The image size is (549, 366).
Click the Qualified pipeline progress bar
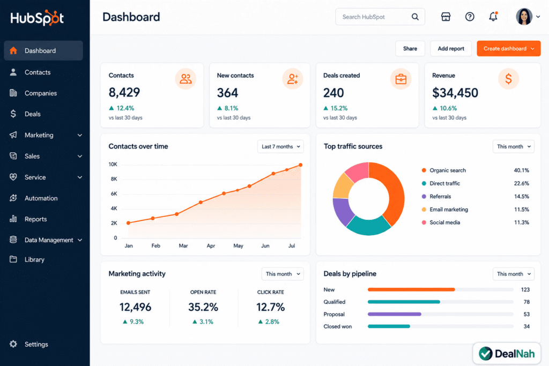(441, 302)
